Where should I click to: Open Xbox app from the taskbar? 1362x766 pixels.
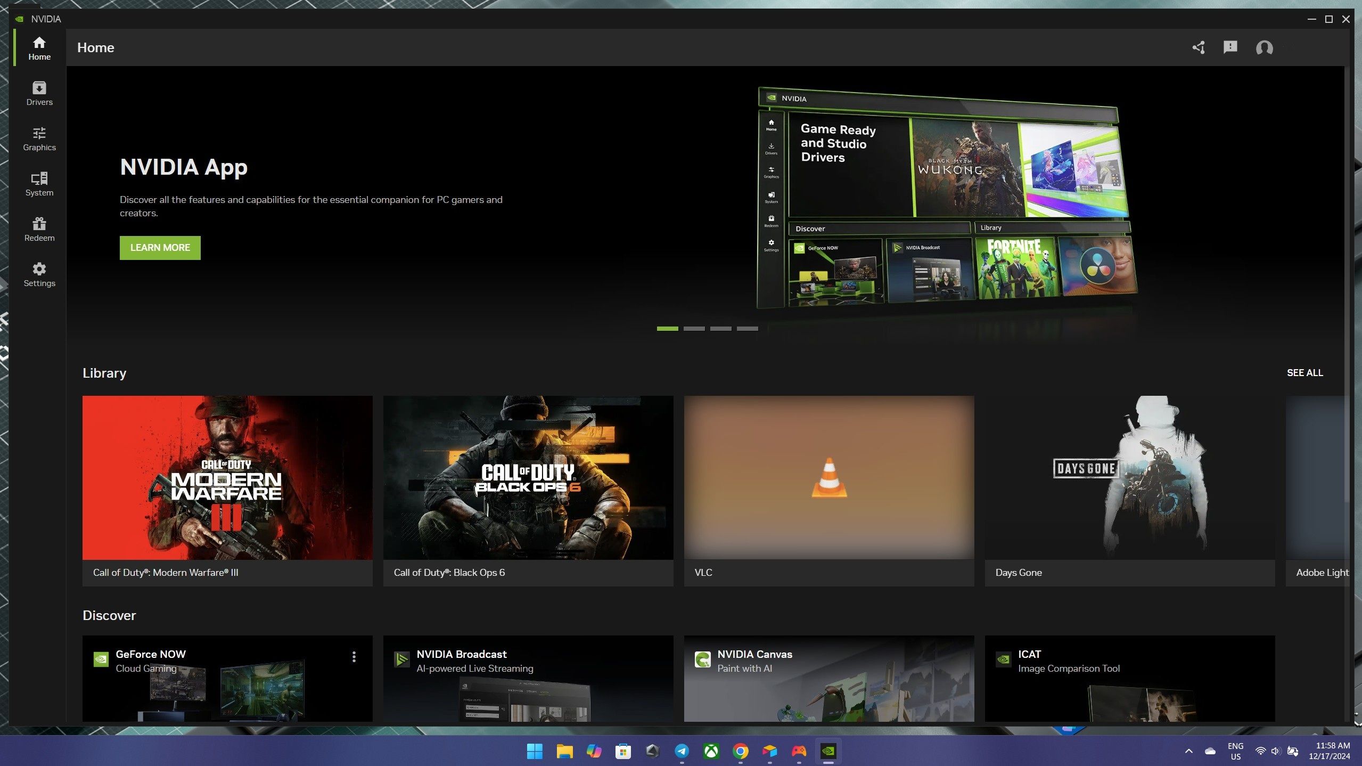pyautogui.click(x=711, y=751)
